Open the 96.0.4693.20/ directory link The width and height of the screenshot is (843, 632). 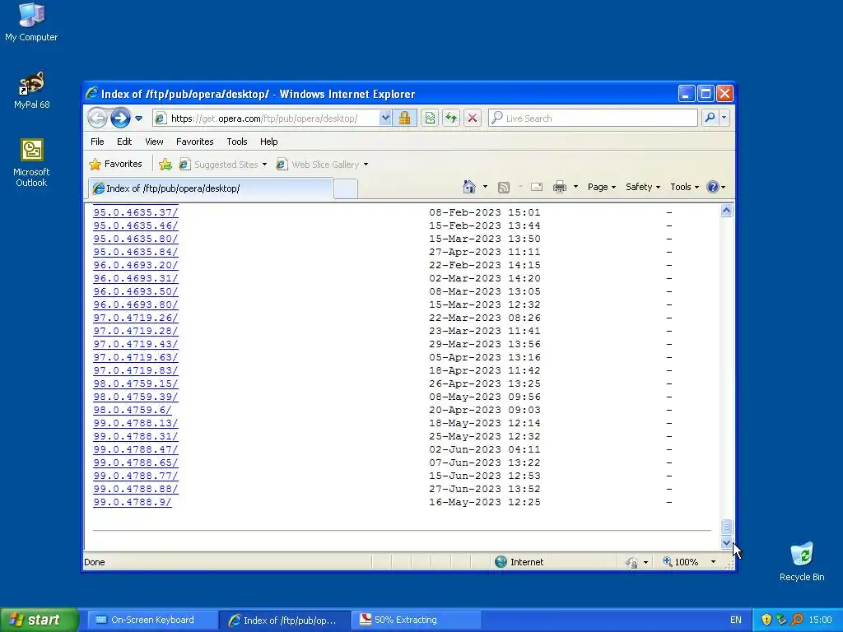[136, 265]
